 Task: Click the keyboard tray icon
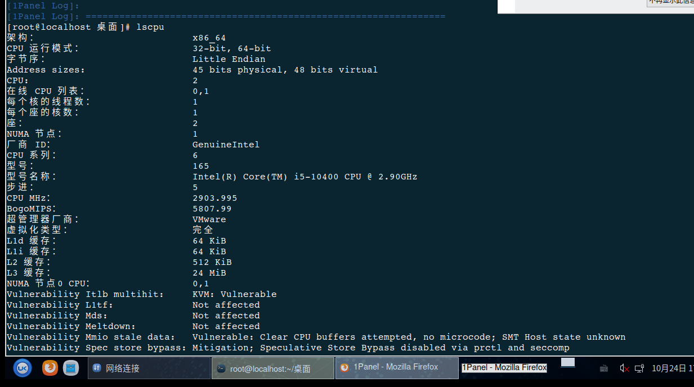604,368
